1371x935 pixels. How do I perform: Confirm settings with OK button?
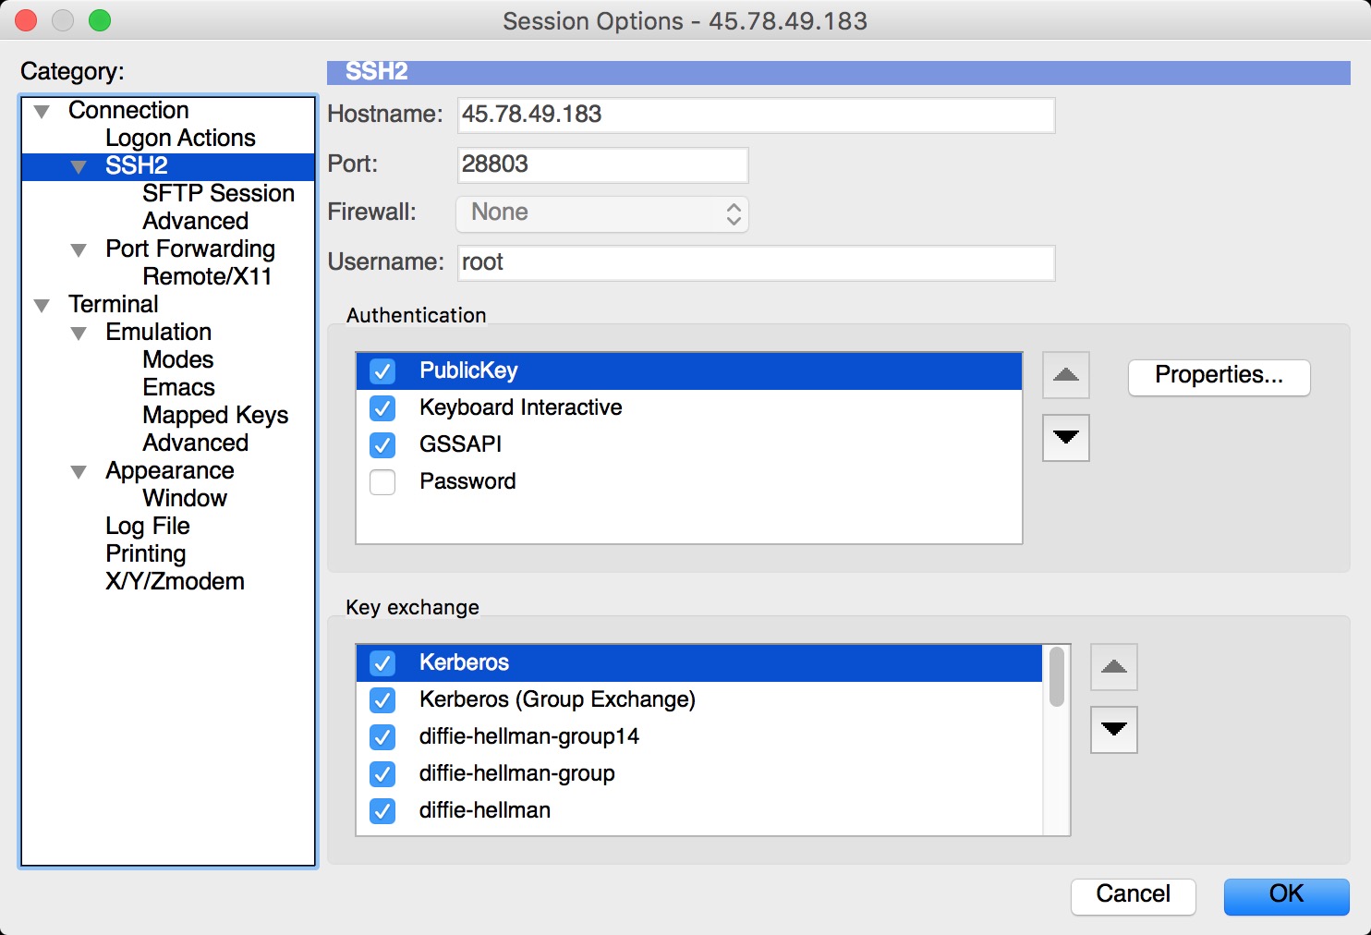pos(1287,896)
